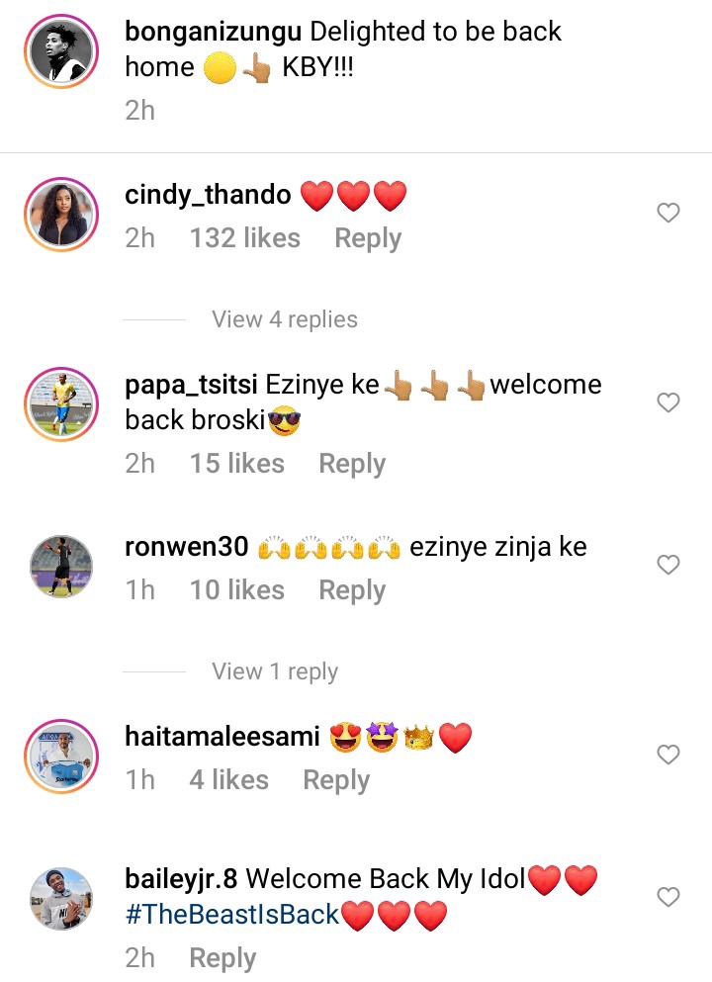The height and width of the screenshot is (982, 712).
Task: Open baileyjr.8's profile picture
Action: click(61, 898)
